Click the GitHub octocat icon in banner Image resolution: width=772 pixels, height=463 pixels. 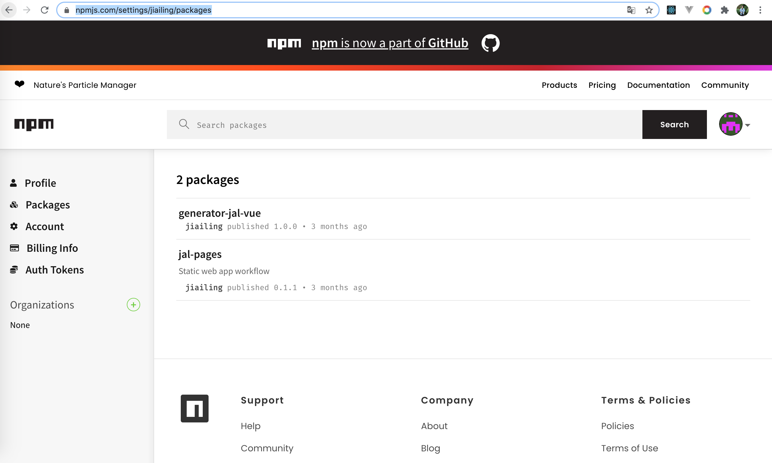coord(490,43)
